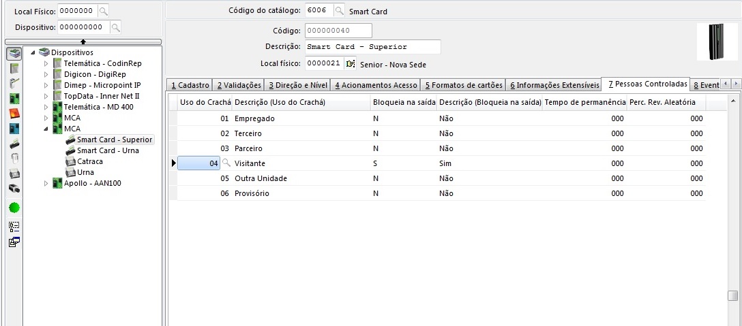Viewport: 742px width, 326px height.
Task: Click the lookup icon next to Local físico 0000021
Action: point(351,63)
